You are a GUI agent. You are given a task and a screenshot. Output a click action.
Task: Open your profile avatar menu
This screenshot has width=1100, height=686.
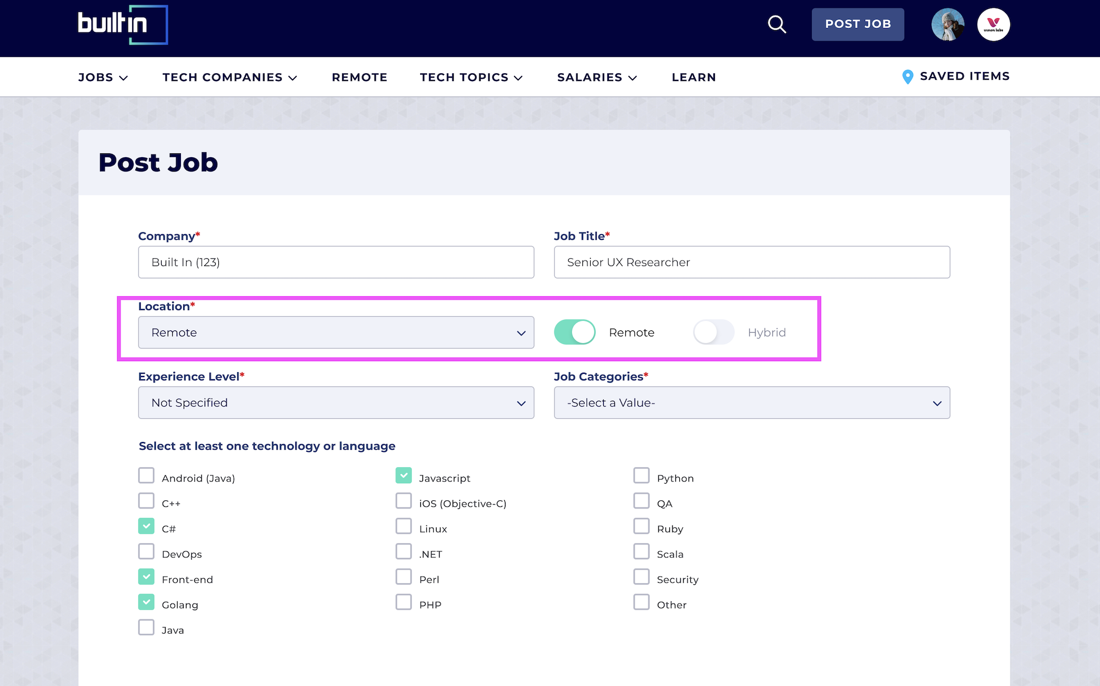[x=947, y=24]
